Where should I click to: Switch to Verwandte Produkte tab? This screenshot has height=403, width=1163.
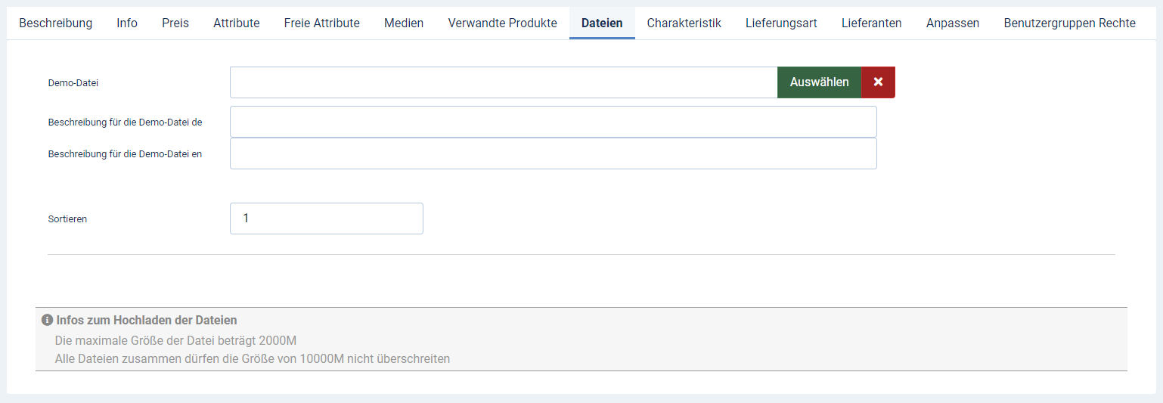click(x=503, y=23)
